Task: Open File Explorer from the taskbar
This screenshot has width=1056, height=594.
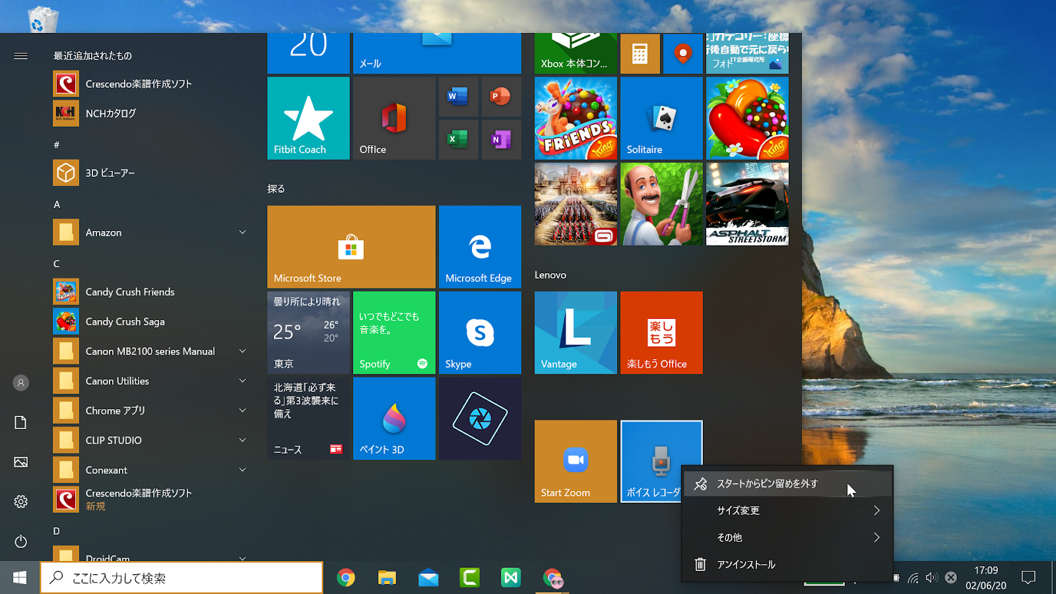Action: point(387,577)
